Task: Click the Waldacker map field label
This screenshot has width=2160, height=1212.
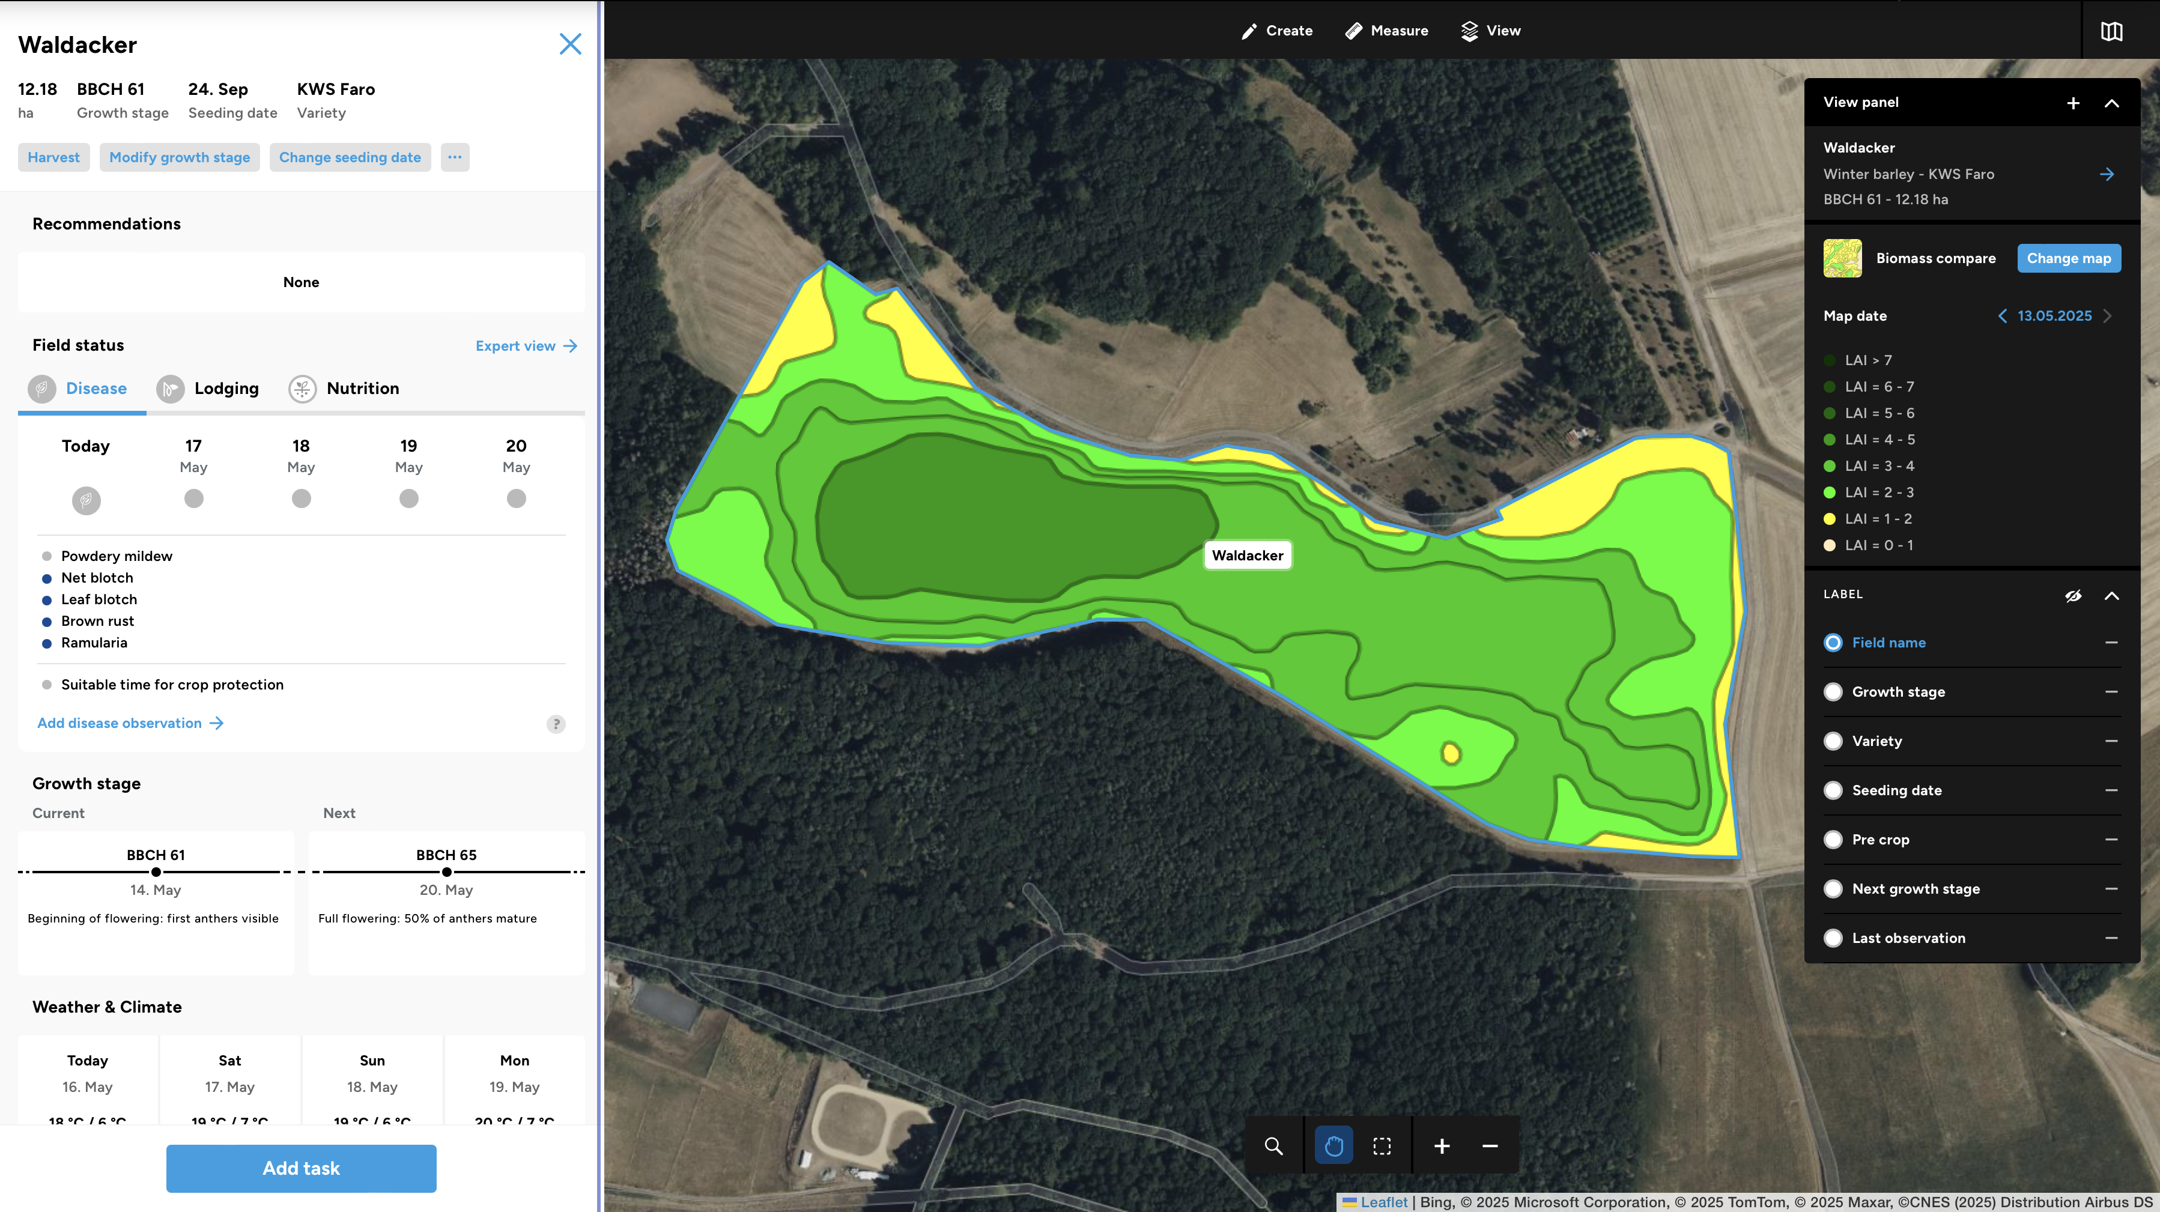Action: 1248,556
